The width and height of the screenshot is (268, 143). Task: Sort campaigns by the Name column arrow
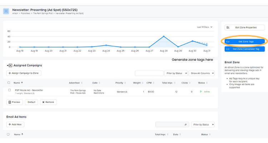tap(22, 83)
